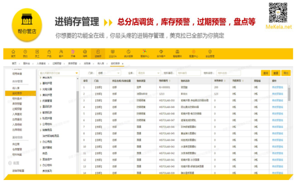
Task: Switch to the 库存预警 tab
Action: click(x=72, y=63)
